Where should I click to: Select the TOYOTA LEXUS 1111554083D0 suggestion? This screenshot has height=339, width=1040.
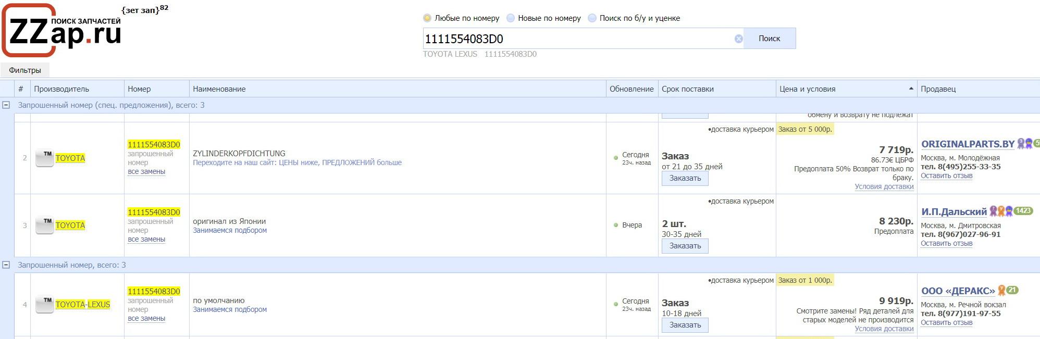click(480, 54)
